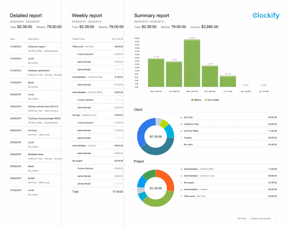Click the Creatos client color dot
The image size is (286, 227).
[x=182, y=138]
